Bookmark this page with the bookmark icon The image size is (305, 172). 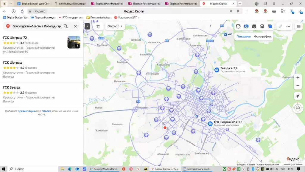238,11
